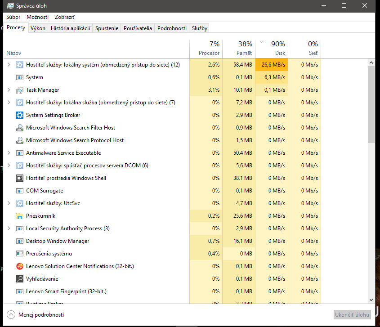Click the Prieskumník folder icon
Image resolution: width=380 pixels, height=327 pixels.
pyautogui.click(x=20, y=216)
